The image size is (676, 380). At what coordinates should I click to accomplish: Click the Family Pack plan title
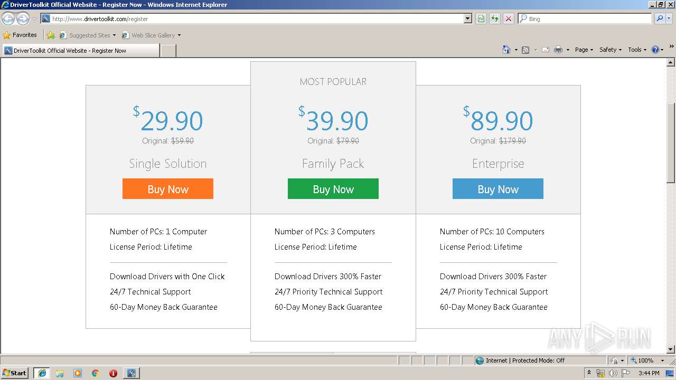coord(333,164)
